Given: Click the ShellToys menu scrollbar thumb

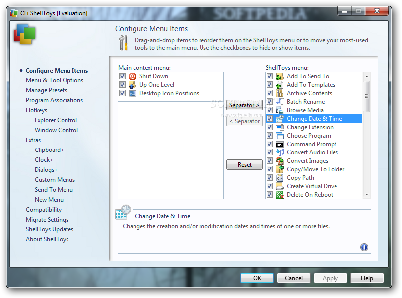Looking at the screenshot, I should coord(367,96).
